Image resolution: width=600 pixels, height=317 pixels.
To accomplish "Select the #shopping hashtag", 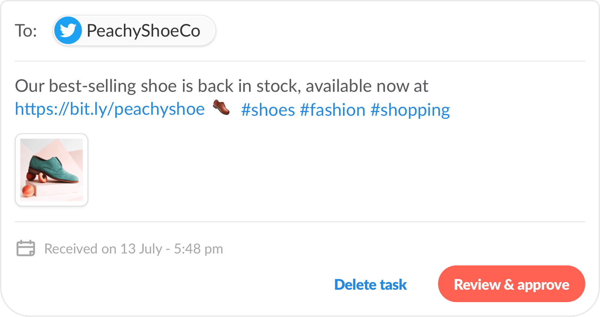I will click(410, 110).
